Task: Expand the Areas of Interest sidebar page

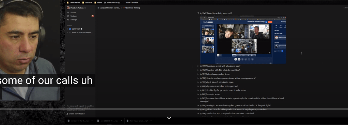Action: [x=67, y=33]
